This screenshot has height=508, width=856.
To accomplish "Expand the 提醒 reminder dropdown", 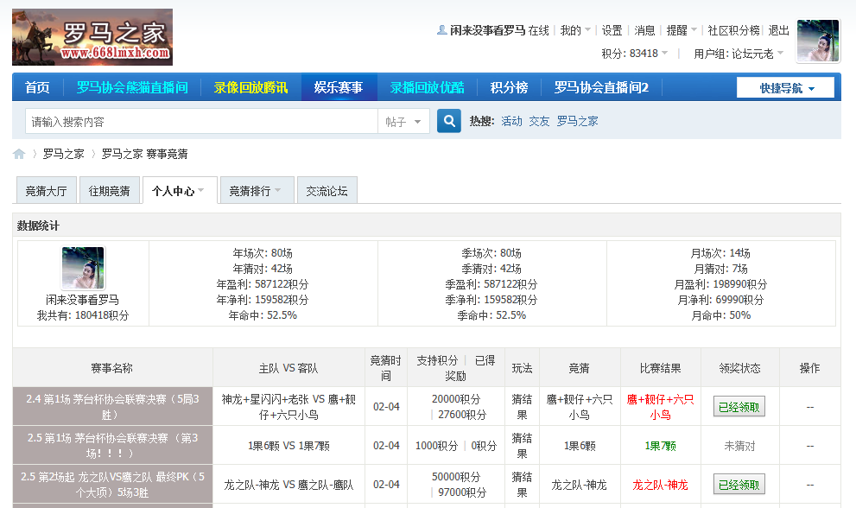I will [679, 29].
